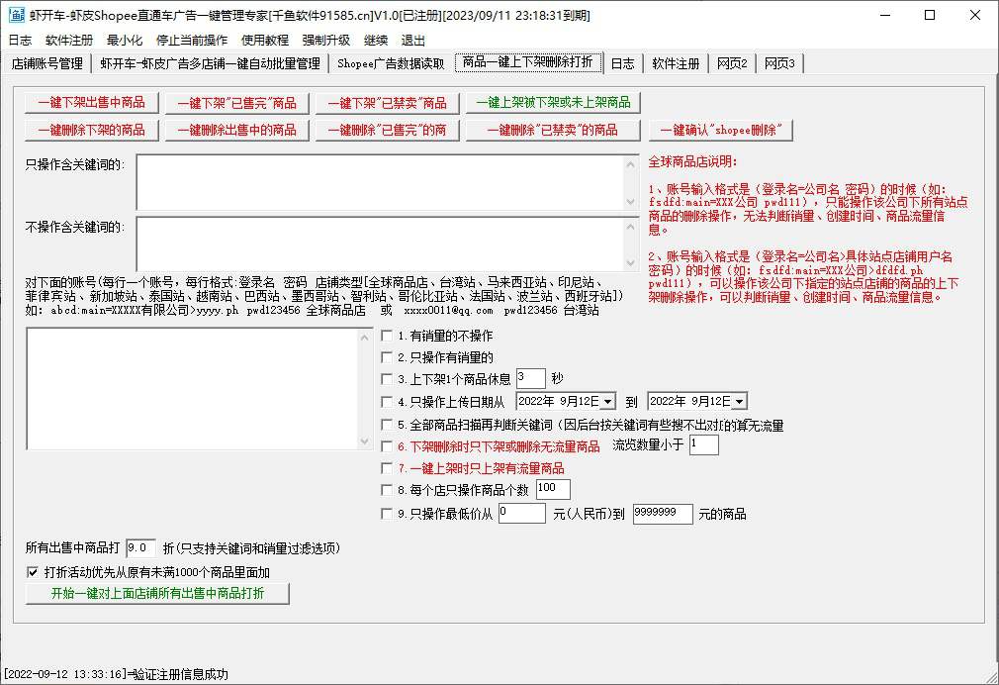Click 使用教程 menu item
The image size is (999, 685).
point(265,41)
